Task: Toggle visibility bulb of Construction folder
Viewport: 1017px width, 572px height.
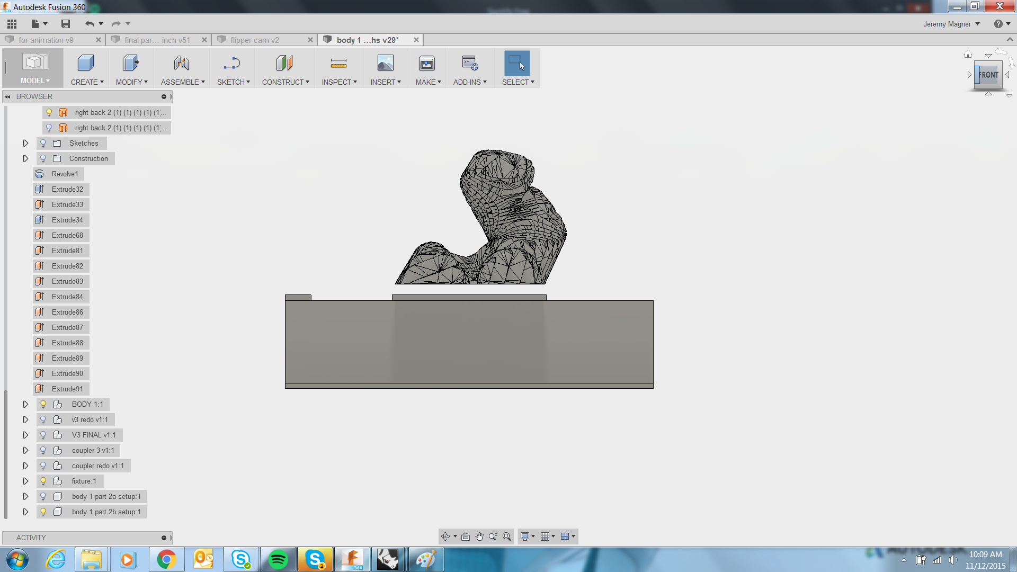Action: point(43,158)
